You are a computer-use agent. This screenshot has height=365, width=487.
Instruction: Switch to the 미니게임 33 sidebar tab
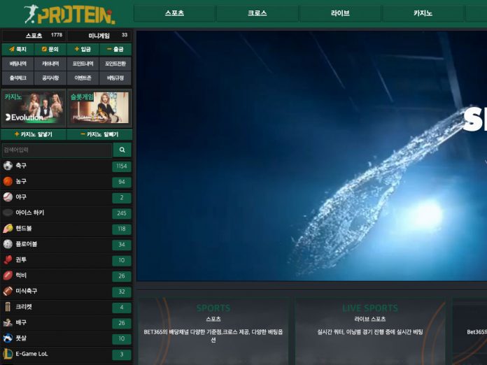pos(99,36)
